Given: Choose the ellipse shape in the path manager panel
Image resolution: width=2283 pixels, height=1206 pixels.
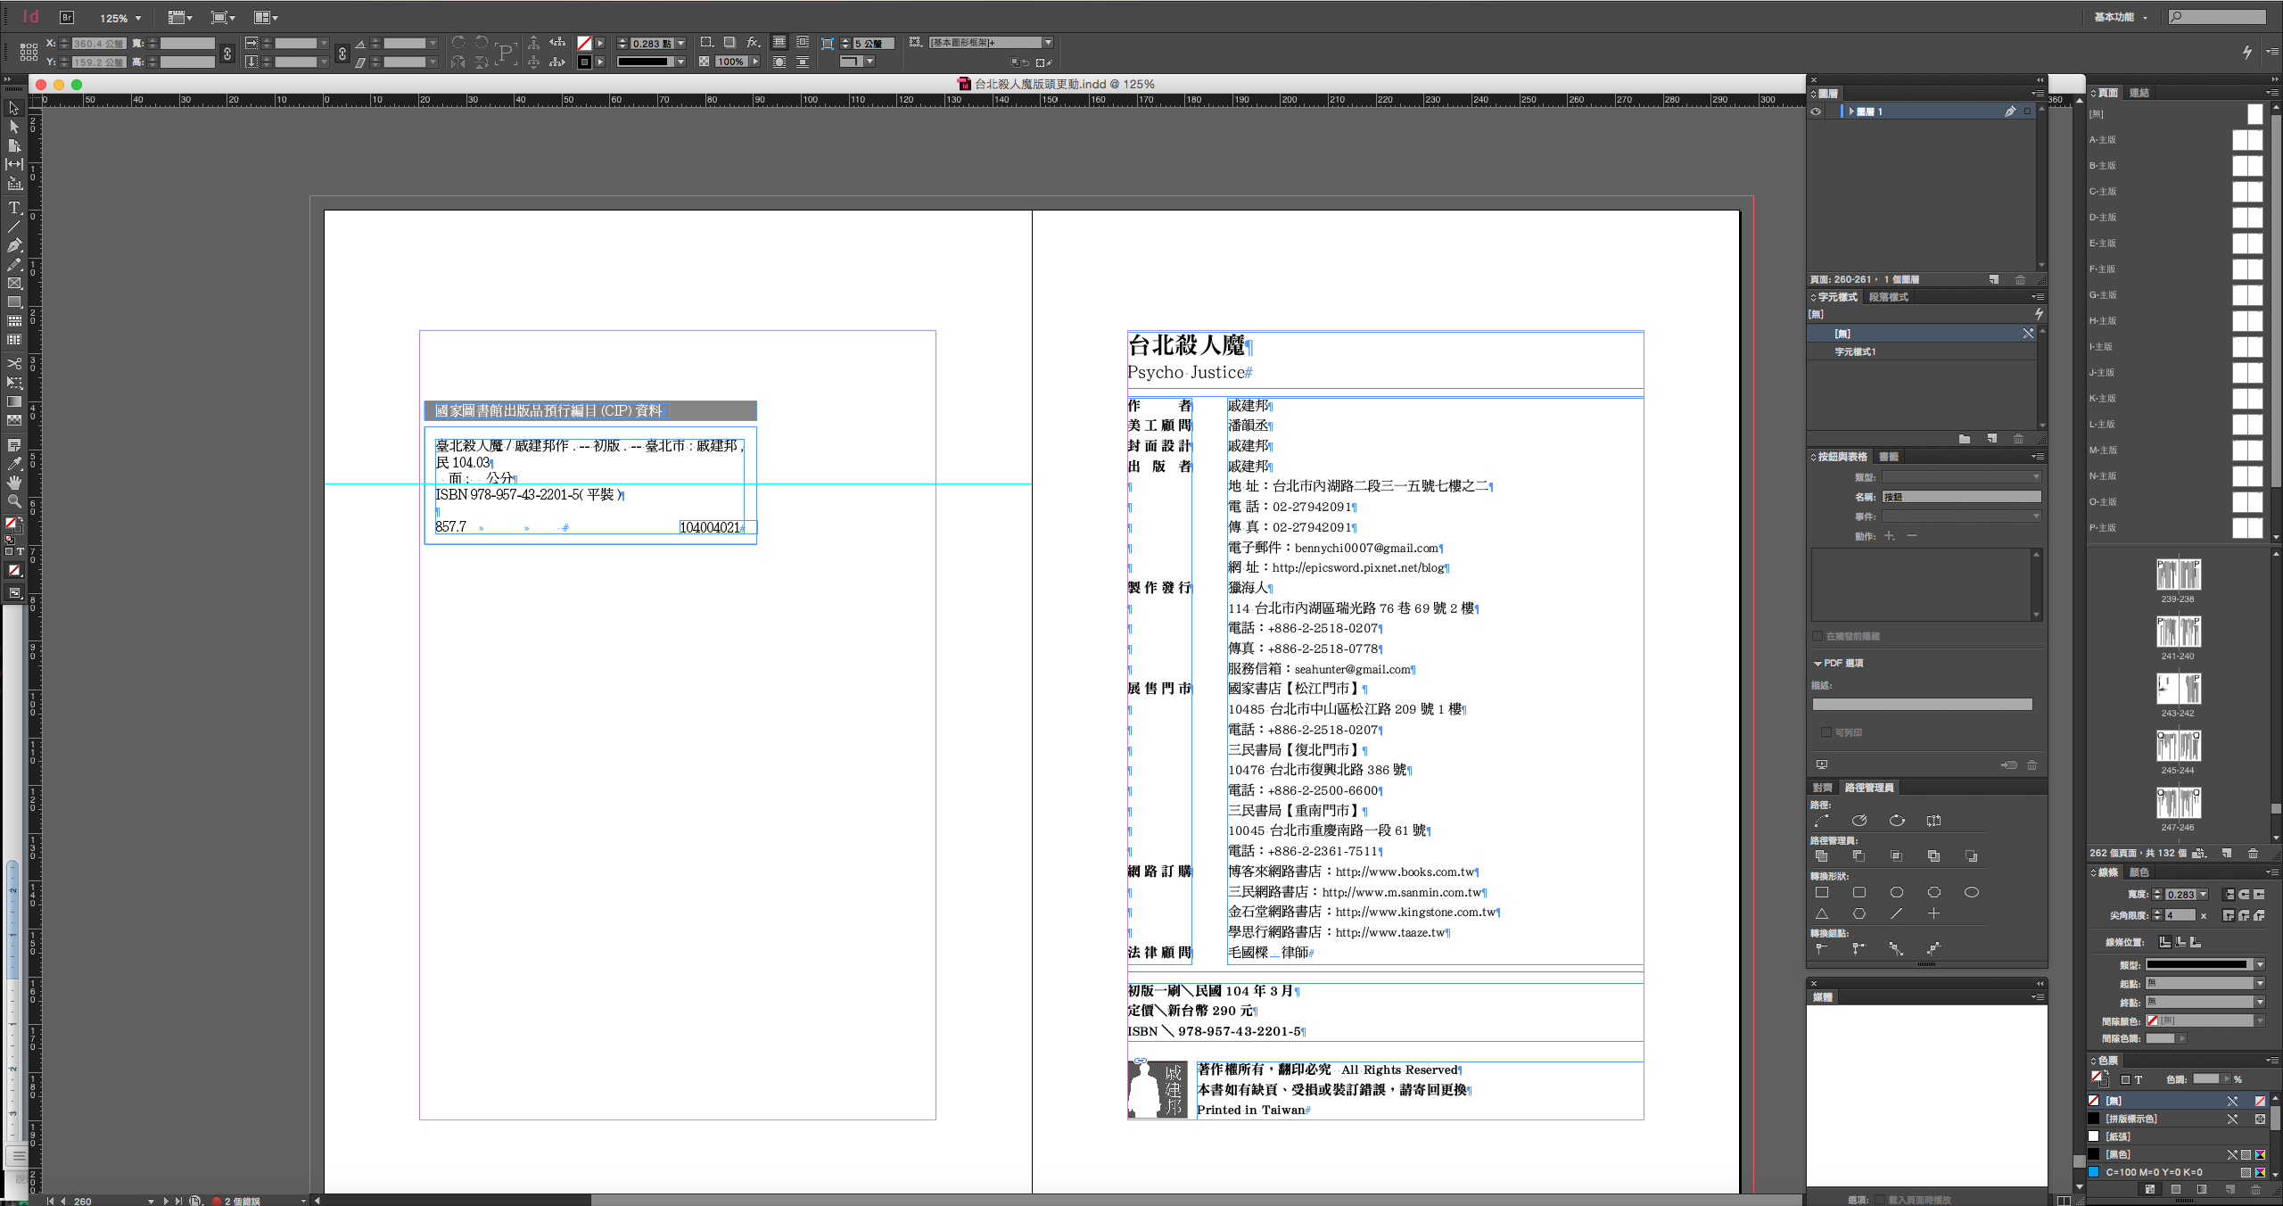Looking at the screenshot, I should pyautogui.click(x=1972, y=892).
